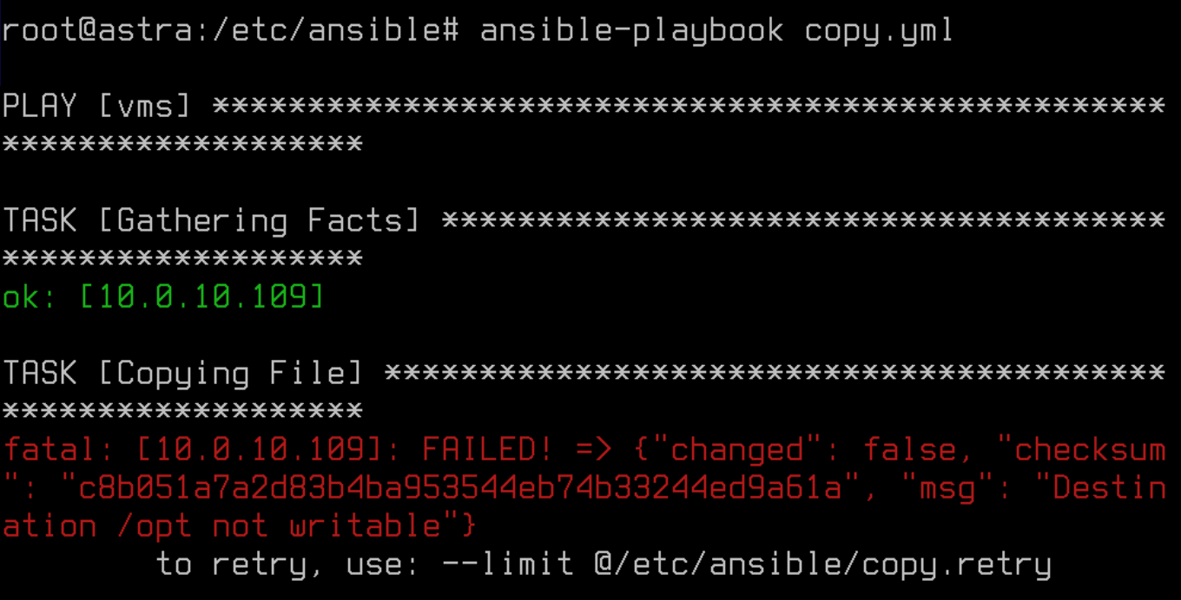Viewport: 1181px width, 600px height.
Task: Click the ansible-playbook command text
Action: pyautogui.click(x=631, y=31)
